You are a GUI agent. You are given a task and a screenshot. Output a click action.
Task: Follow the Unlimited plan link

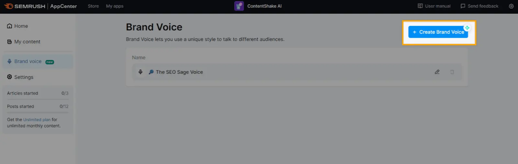click(37, 120)
